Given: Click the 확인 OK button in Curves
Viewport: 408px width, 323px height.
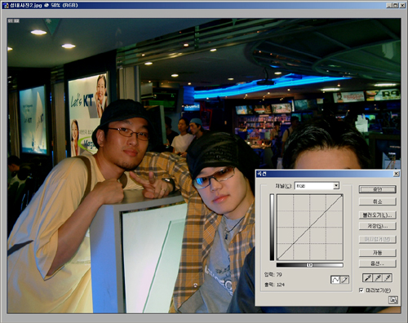Looking at the screenshot, I should click(x=377, y=189).
